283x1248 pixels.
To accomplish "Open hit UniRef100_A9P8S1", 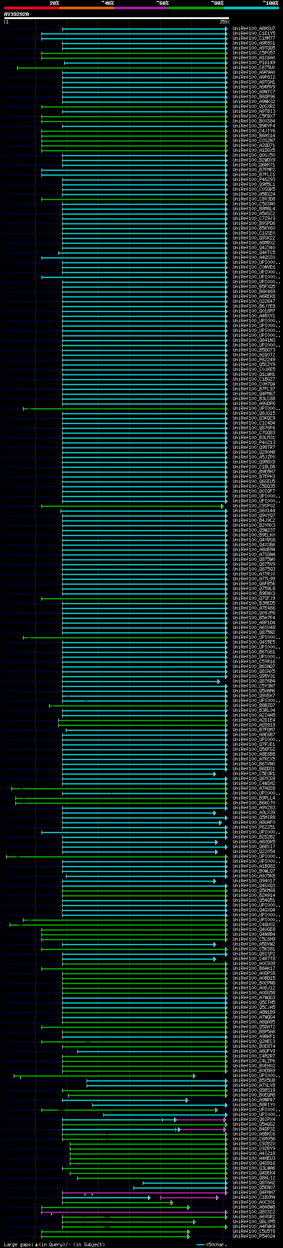I will tap(254, 43).
